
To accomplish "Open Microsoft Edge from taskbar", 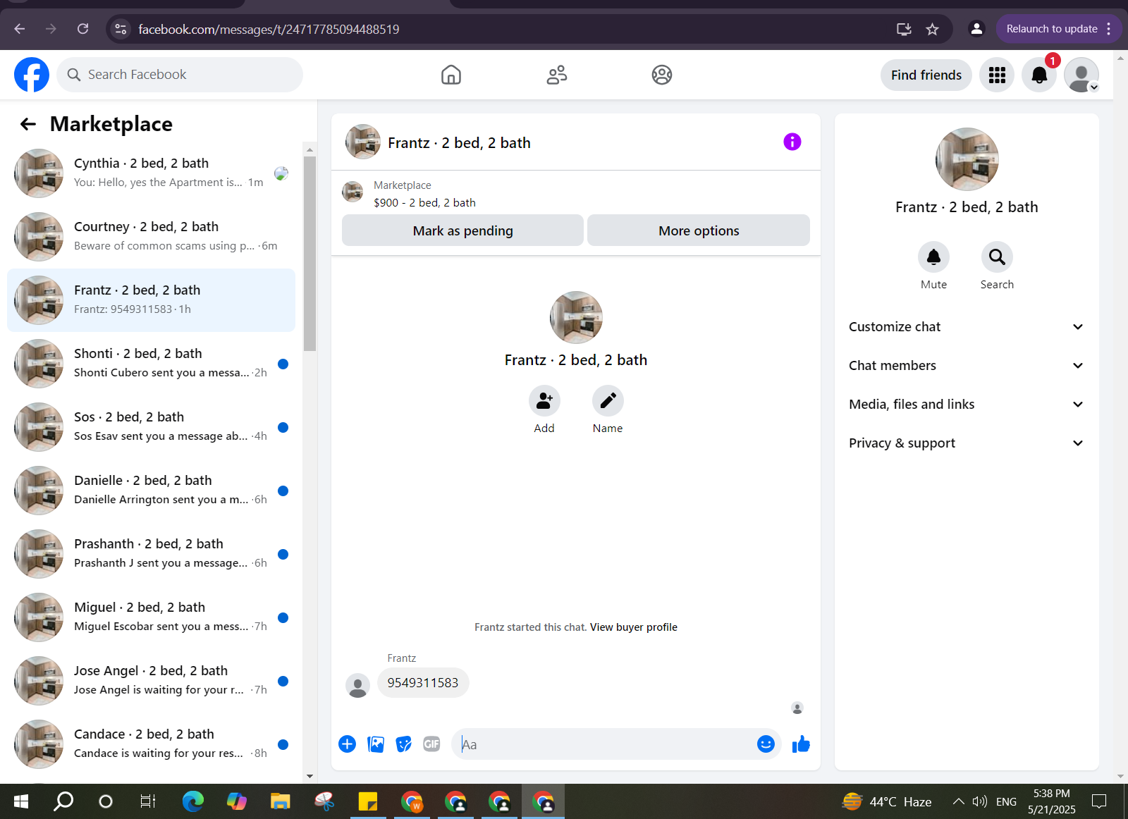I will pos(192,801).
